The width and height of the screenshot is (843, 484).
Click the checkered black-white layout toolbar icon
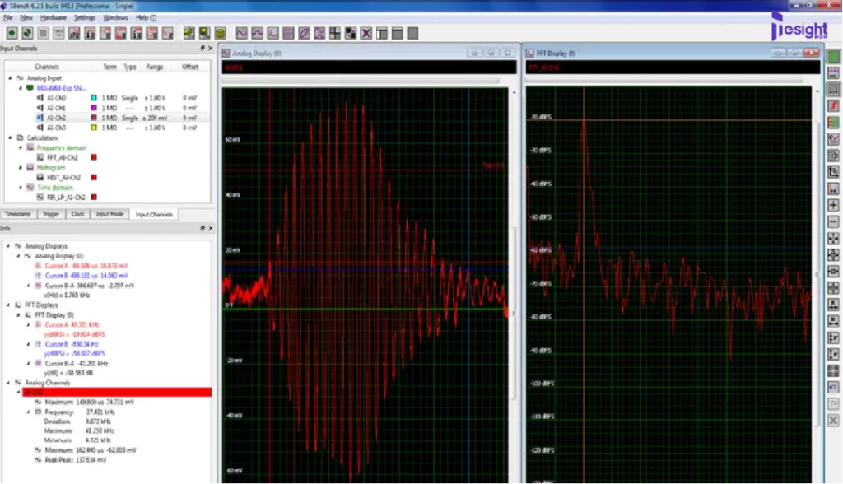pyautogui.click(x=351, y=34)
